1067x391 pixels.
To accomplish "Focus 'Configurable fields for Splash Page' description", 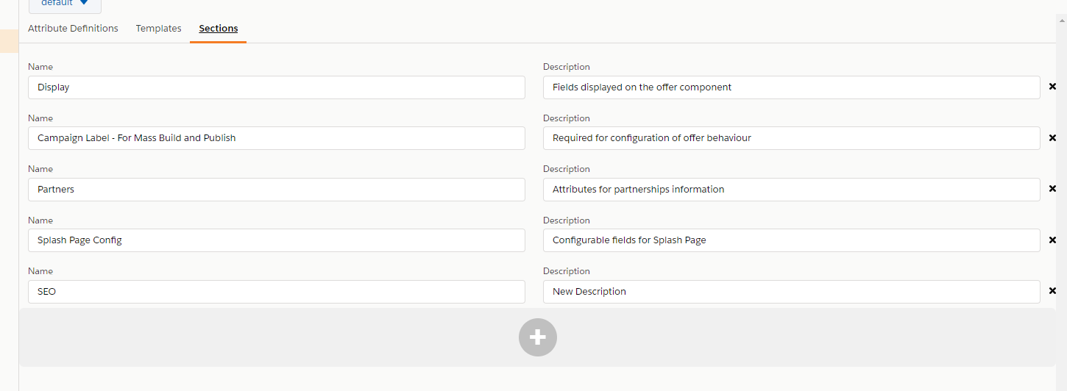I will [791, 240].
